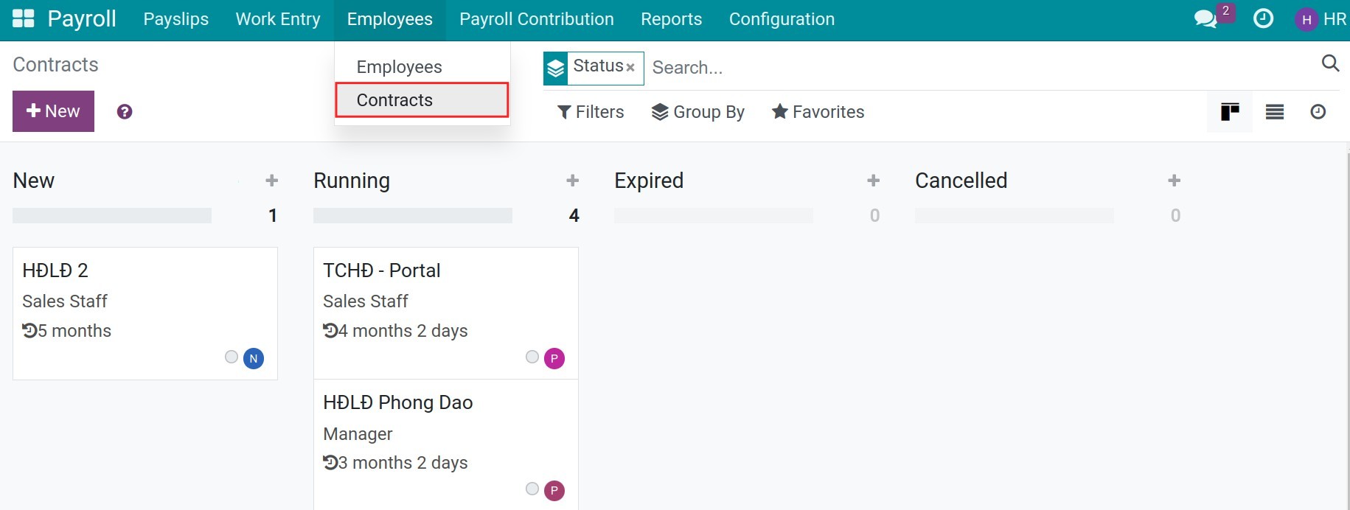Click Manager job on HĐLĐ Phong Dao card
This screenshot has height=510, width=1350.
click(x=358, y=434)
